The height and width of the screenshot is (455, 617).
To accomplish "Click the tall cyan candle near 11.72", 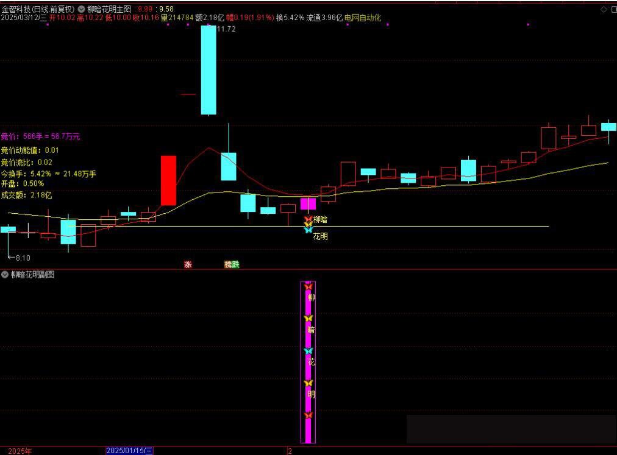I will coord(209,70).
